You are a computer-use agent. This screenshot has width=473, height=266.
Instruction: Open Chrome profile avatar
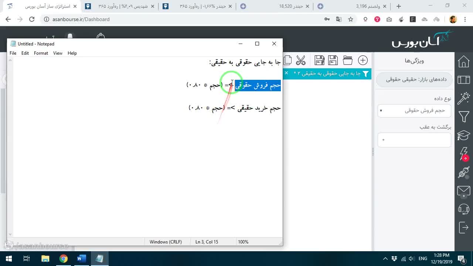click(x=453, y=19)
